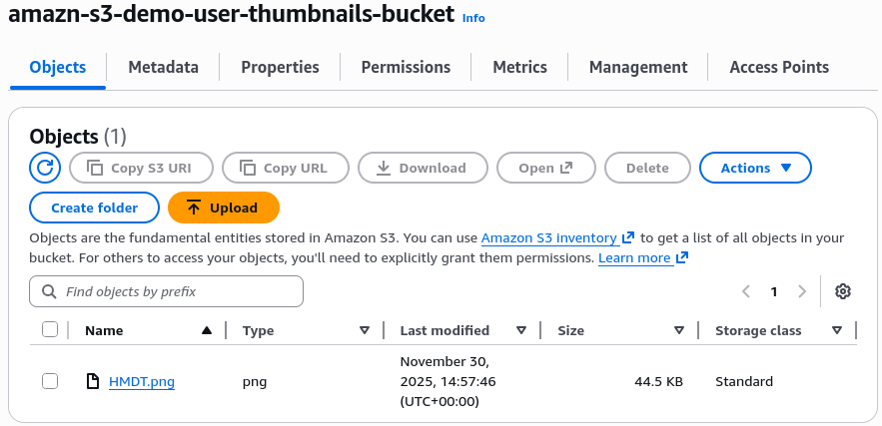Open the table preferences gear icon
The height and width of the screenshot is (426, 882).
[x=843, y=291]
